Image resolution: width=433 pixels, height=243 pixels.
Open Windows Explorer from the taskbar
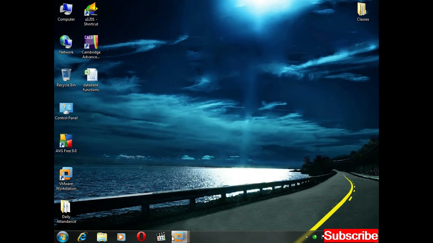(102, 237)
